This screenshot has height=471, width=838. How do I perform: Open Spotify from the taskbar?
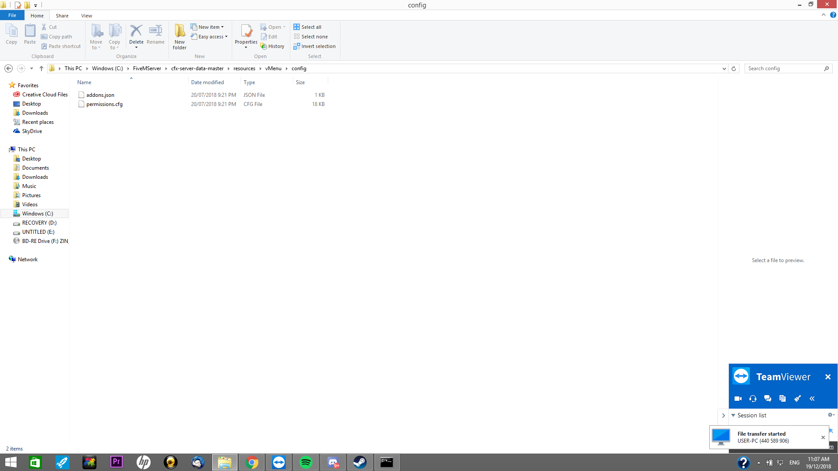click(x=306, y=462)
